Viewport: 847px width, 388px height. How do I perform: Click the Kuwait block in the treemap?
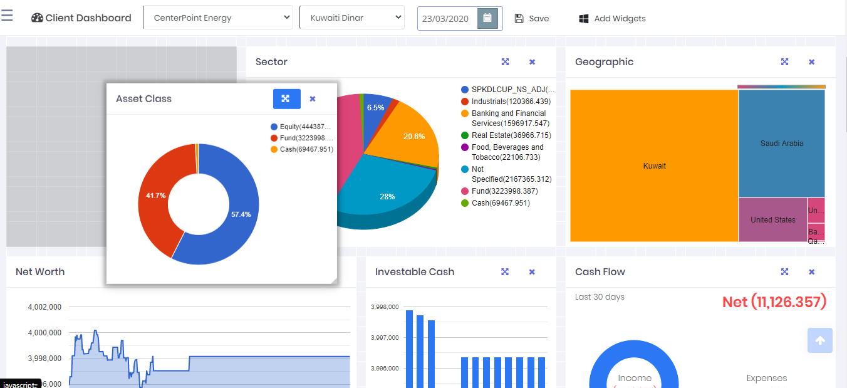point(654,166)
